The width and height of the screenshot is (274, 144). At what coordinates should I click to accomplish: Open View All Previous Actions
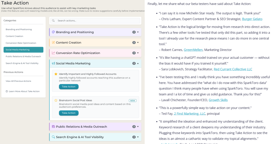coord(18,81)
